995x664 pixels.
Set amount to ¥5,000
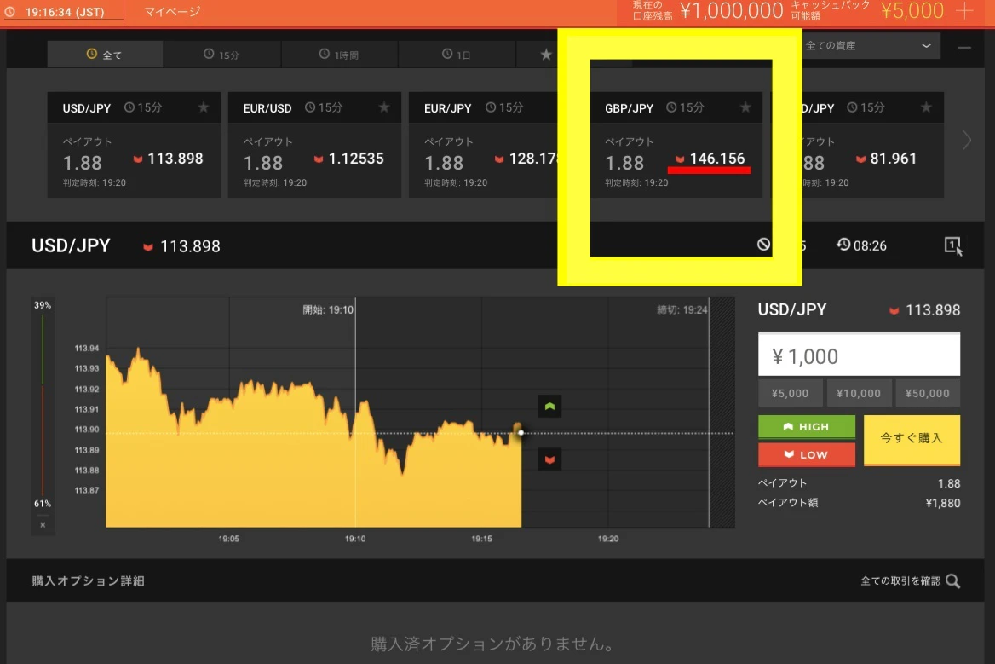(x=790, y=394)
